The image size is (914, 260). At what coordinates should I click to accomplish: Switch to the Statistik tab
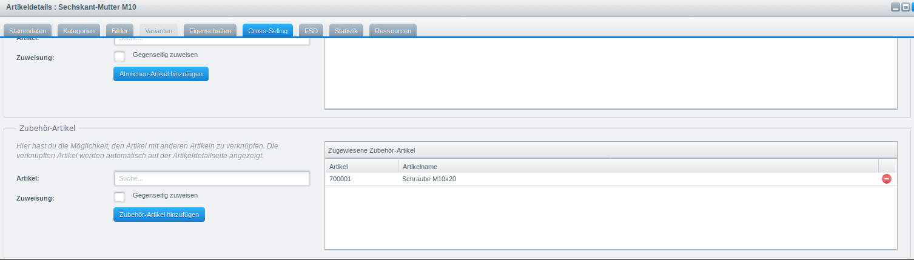coord(346,31)
